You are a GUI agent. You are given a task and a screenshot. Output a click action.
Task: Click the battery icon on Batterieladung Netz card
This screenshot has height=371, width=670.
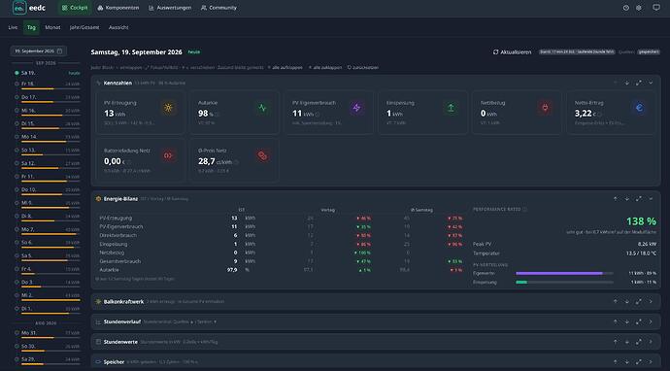[x=168, y=155]
